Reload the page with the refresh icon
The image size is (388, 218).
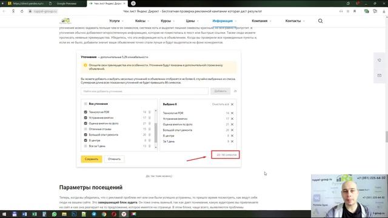22,12
